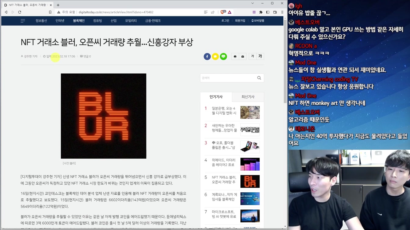
Task: Open the 모빌리티 menu
Action: click(x=131, y=21)
